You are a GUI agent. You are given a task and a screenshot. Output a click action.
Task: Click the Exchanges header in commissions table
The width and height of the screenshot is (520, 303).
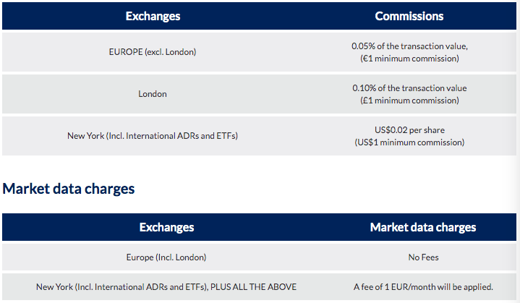[153, 16]
